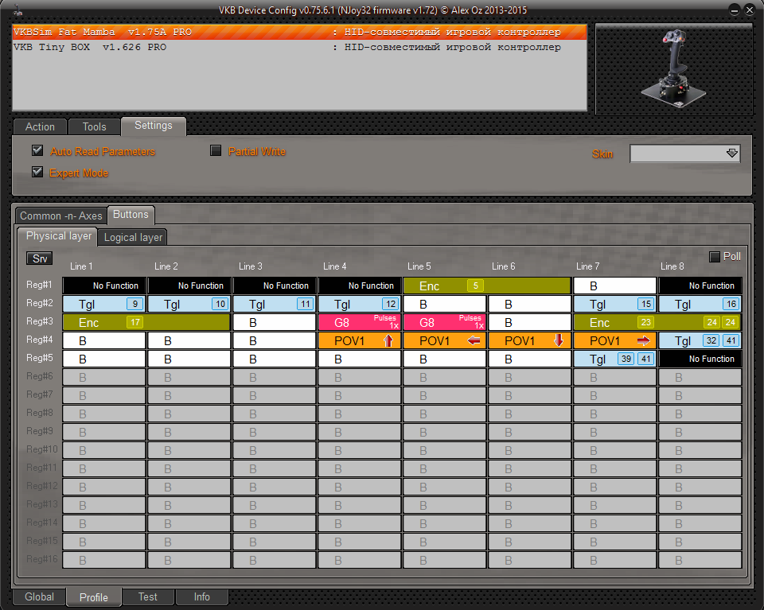
Task: Select the Physical layer tab
Action: 57,236
